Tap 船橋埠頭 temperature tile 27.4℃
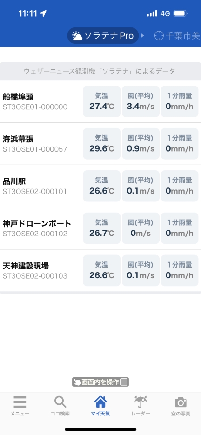 coord(101,101)
